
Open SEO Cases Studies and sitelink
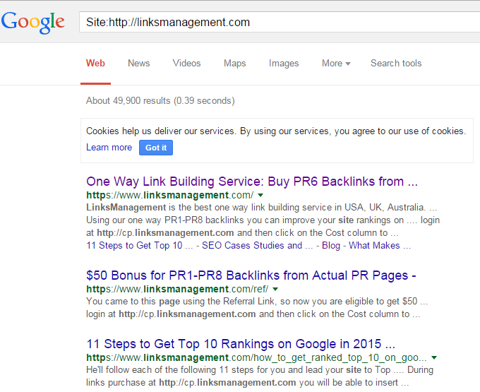pyautogui.click(x=257, y=246)
